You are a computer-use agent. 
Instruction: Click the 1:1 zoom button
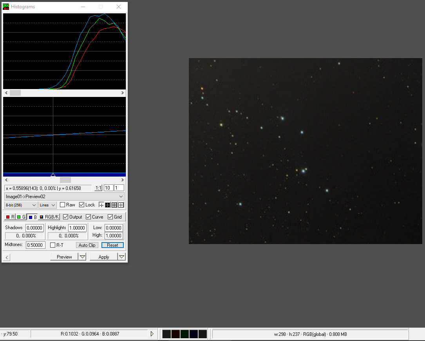pos(98,188)
